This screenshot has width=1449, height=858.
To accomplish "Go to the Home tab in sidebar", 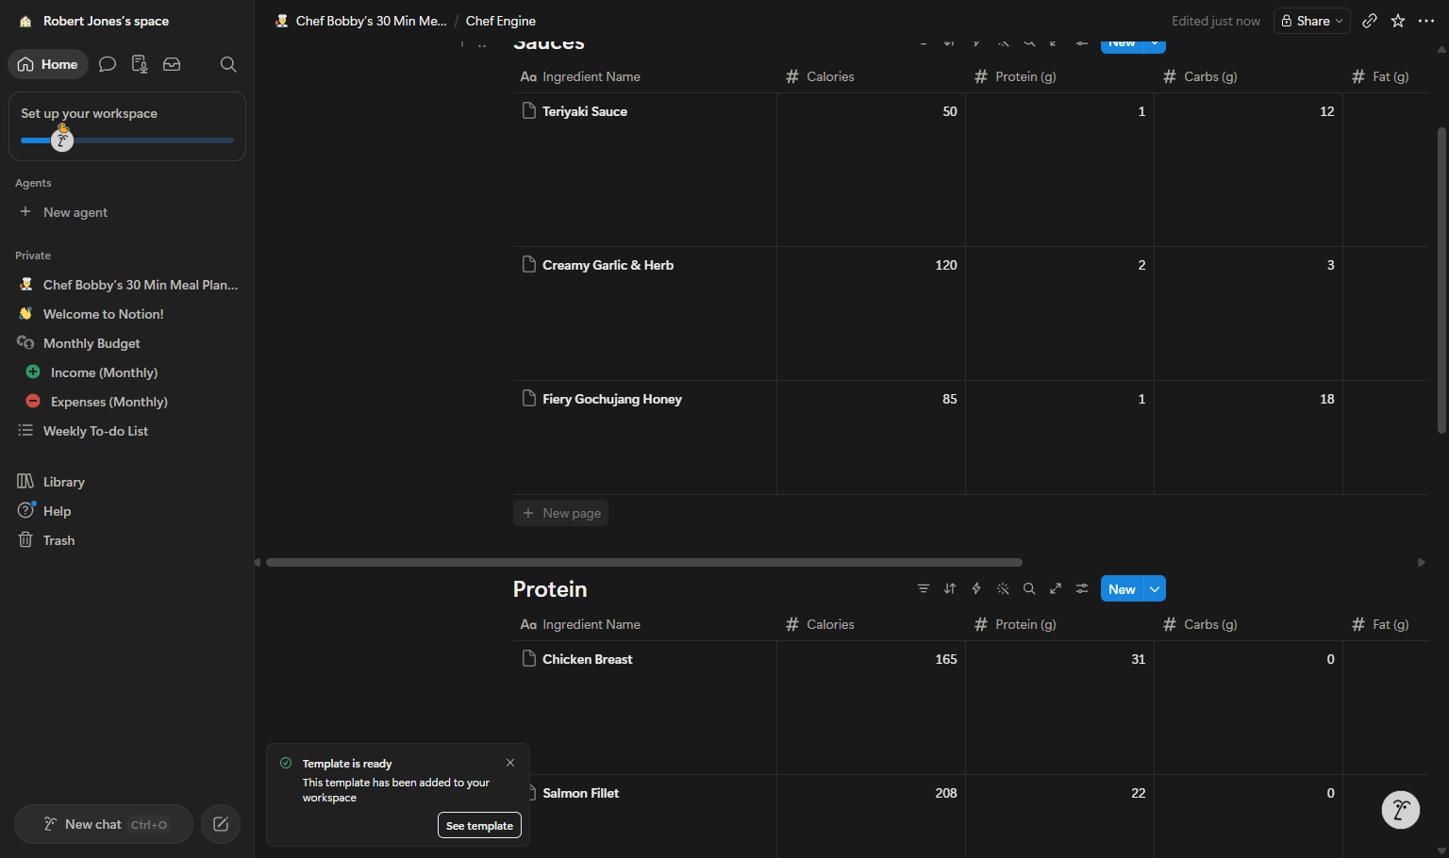I will 48,64.
